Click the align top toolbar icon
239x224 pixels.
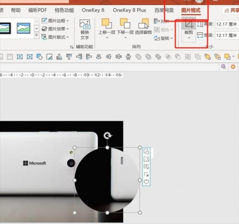(69, 57)
